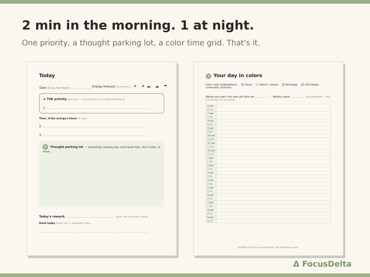Image resolution: width=370 pixels, height=277 pixels.
Task: Pick the purple Life color swatch
Action: [302, 85]
